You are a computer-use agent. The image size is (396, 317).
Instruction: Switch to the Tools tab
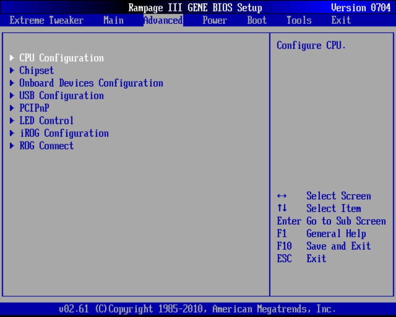299,20
